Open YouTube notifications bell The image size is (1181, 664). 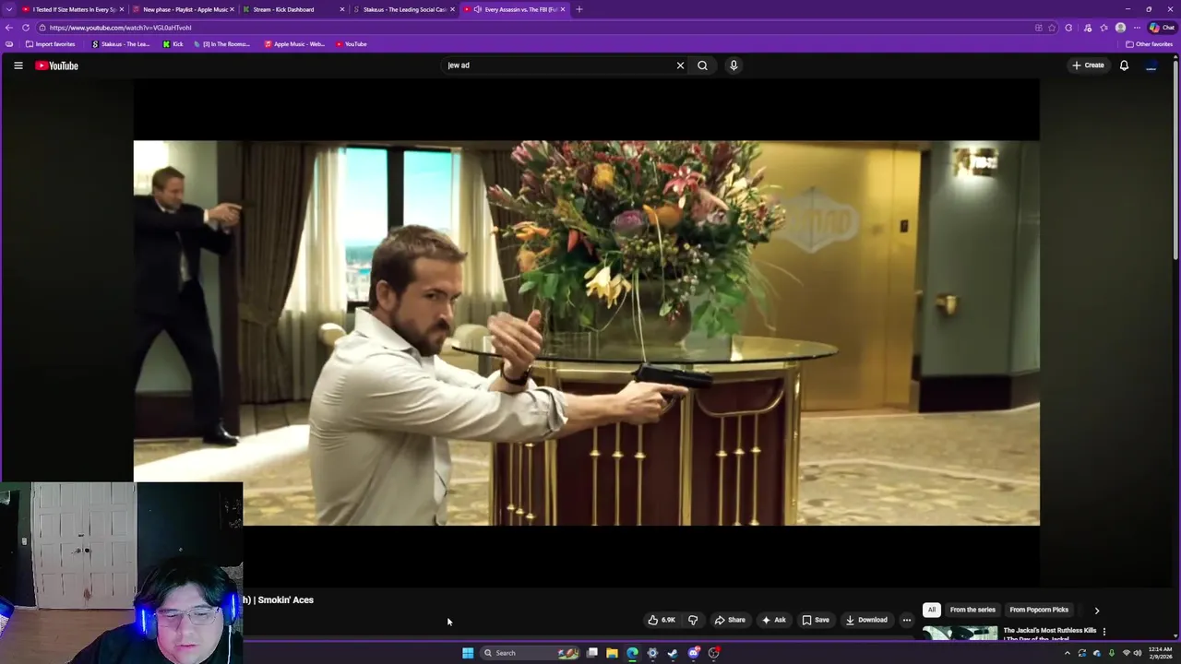pos(1124,65)
